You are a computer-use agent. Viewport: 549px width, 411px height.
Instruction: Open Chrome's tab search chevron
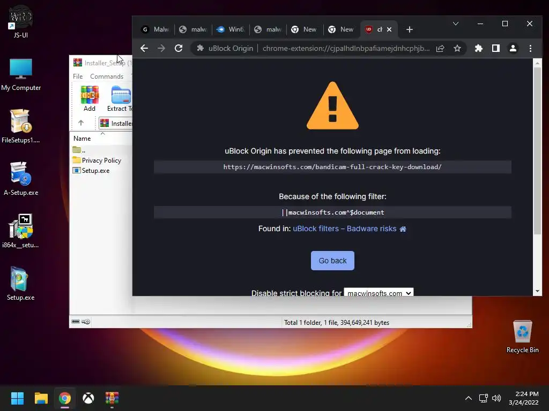click(456, 24)
